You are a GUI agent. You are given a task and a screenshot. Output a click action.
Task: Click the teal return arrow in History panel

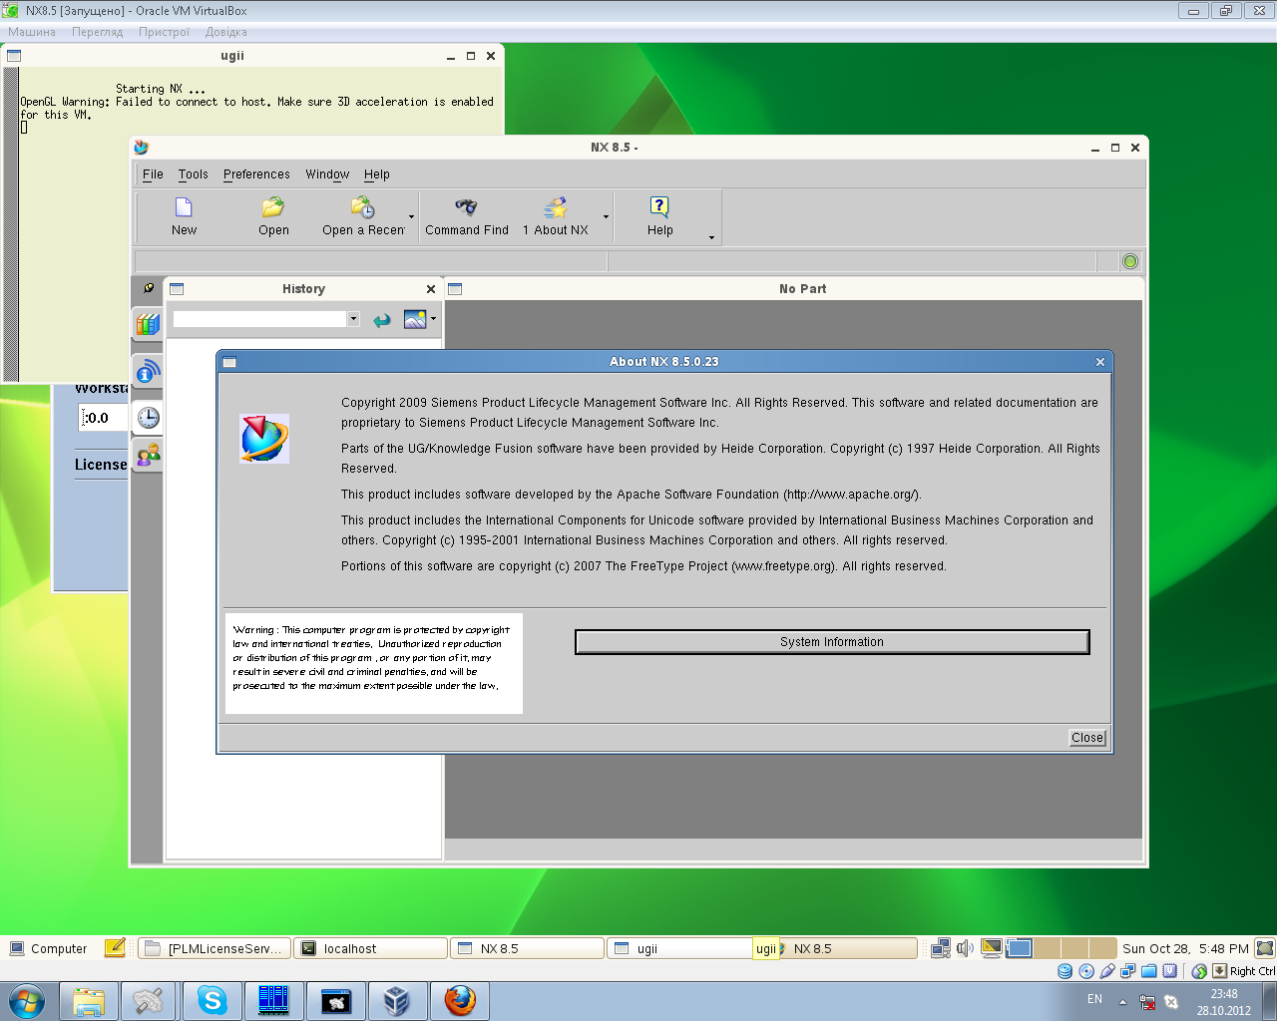point(382,320)
